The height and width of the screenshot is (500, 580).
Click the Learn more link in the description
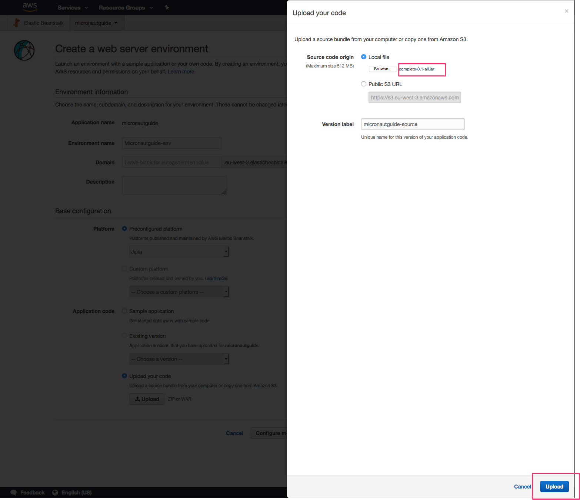(181, 72)
